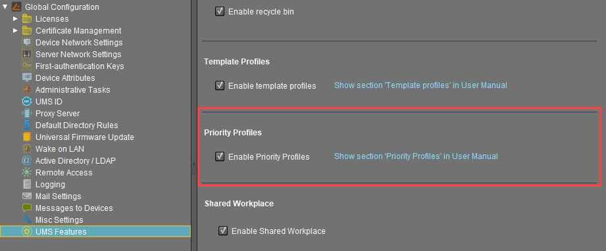The width and height of the screenshot is (606, 251).
Task: Click the Certificate Management folder icon
Action: point(27,30)
